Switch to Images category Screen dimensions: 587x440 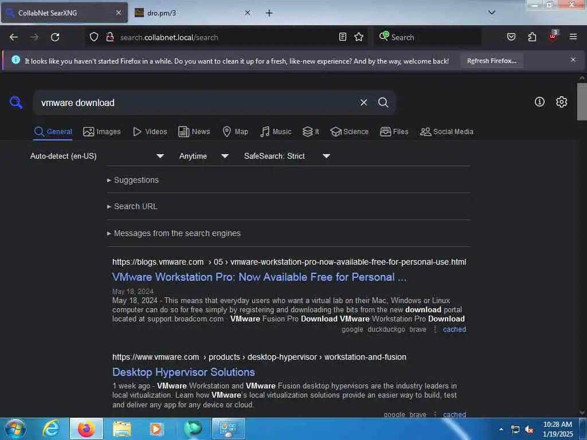coord(102,132)
